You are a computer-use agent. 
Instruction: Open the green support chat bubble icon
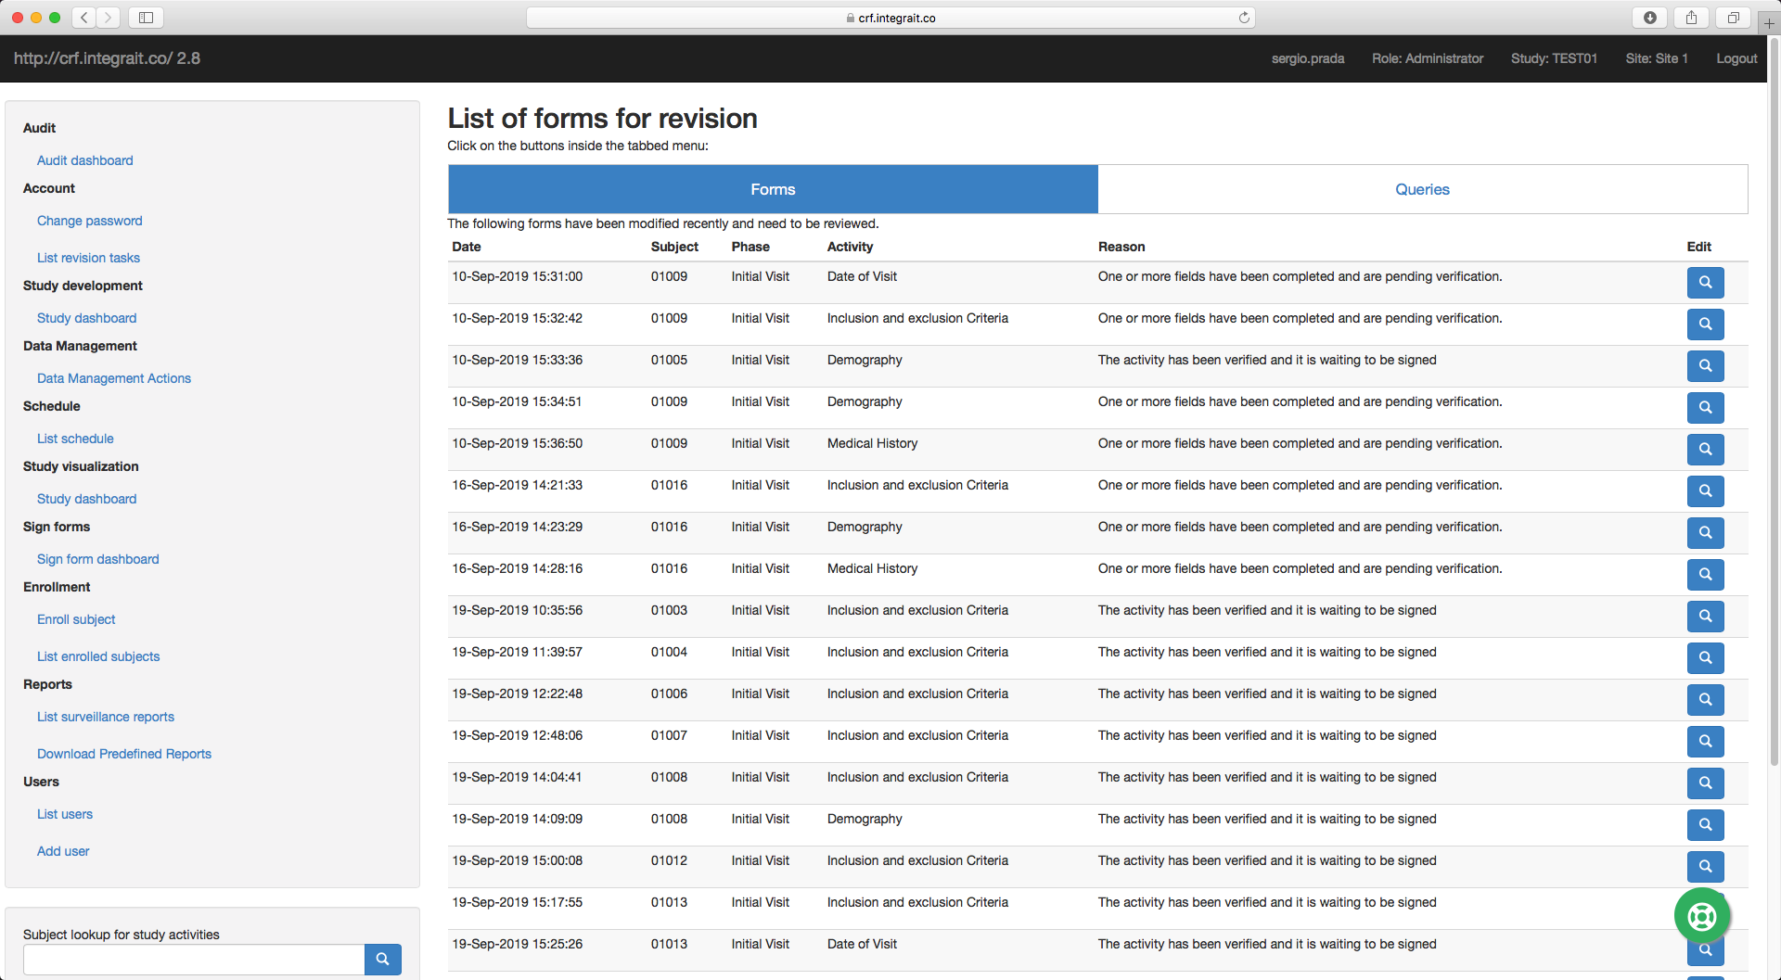1700,916
